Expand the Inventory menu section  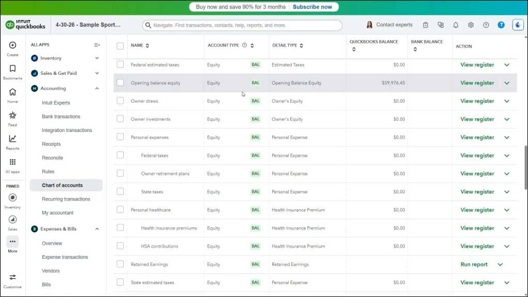(97, 58)
